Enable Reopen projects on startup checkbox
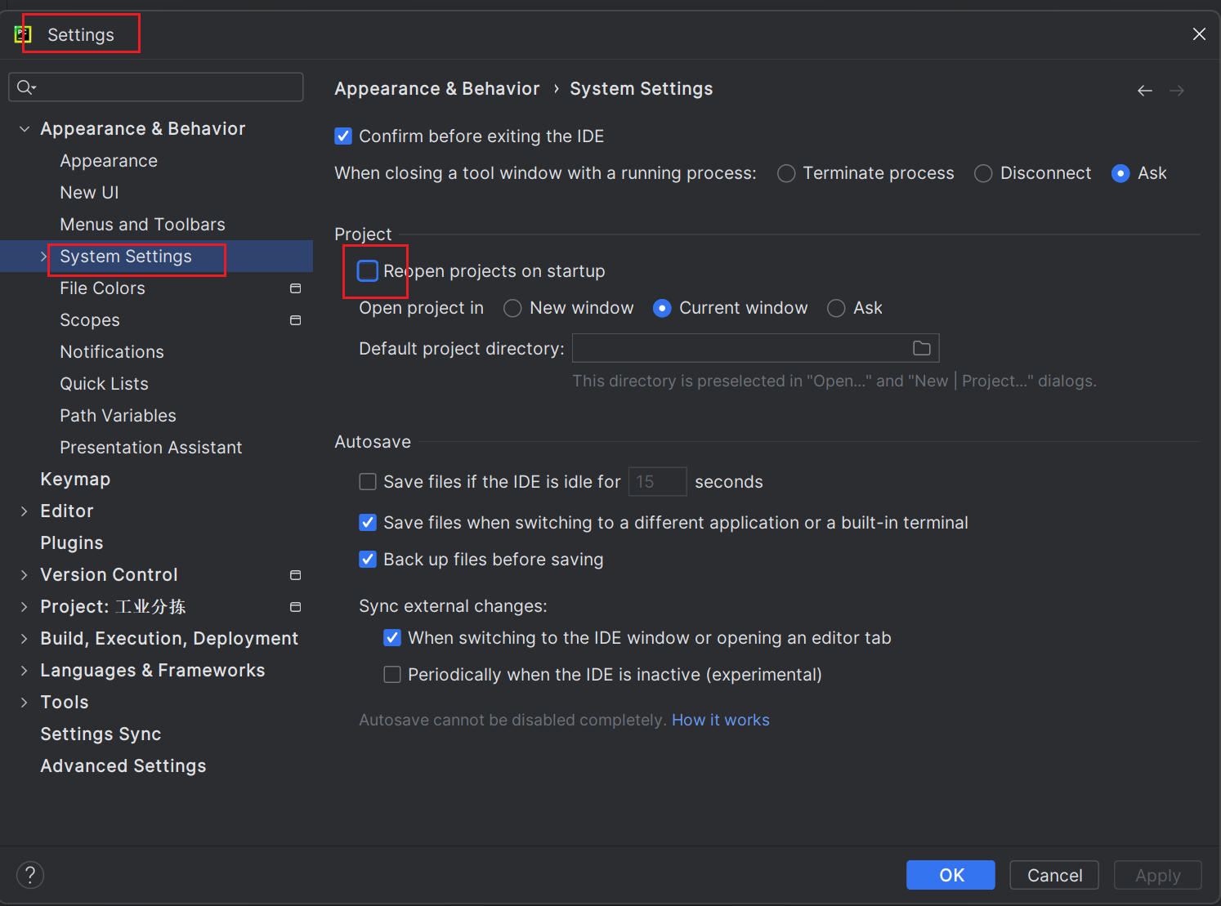1221x906 pixels. (368, 271)
